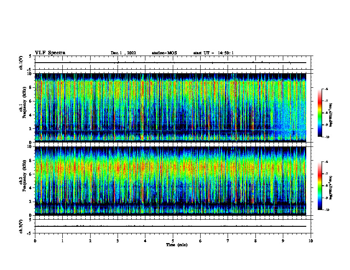Viewport: 350px width, 270px height.
Task: Select the "Dec. 1, 2022" date text
Action: coord(123,53)
